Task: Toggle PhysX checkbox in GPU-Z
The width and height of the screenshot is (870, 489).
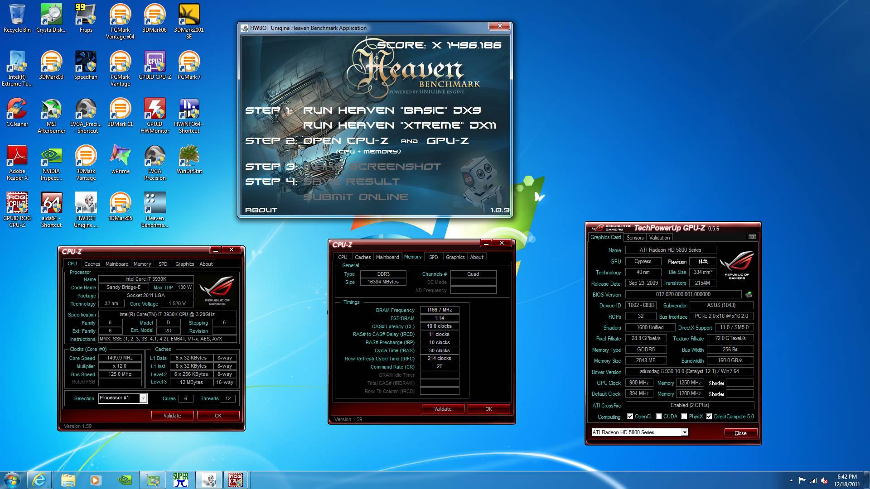Action: pyautogui.click(x=684, y=417)
